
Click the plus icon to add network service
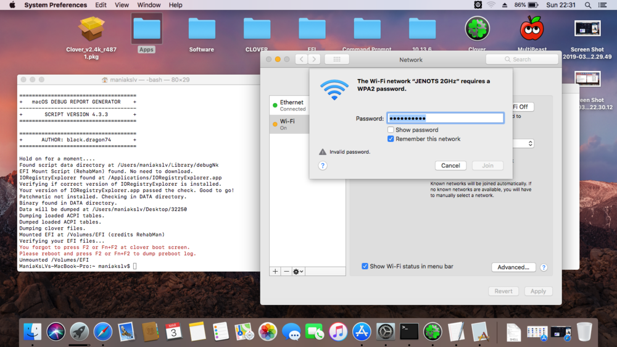[275, 272]
